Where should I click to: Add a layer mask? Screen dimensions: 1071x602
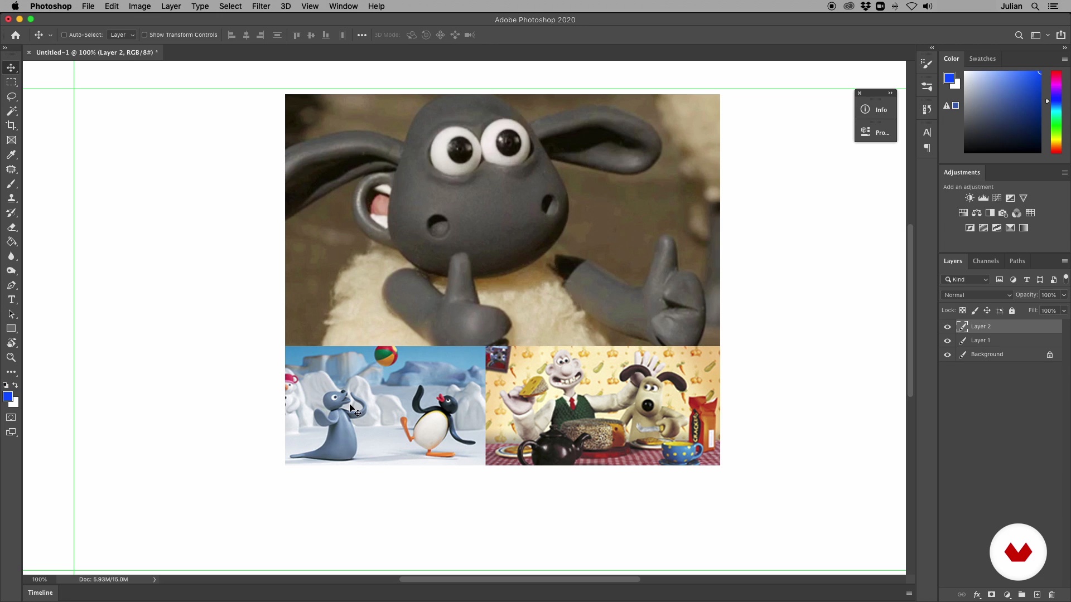coord(991,595)
